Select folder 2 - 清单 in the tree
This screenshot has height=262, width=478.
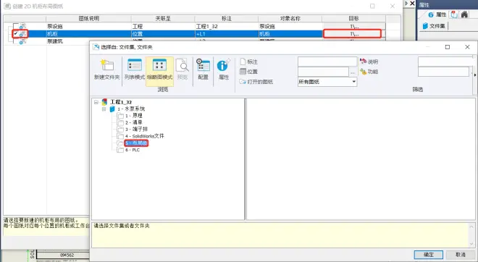click(x=134, y=122)
